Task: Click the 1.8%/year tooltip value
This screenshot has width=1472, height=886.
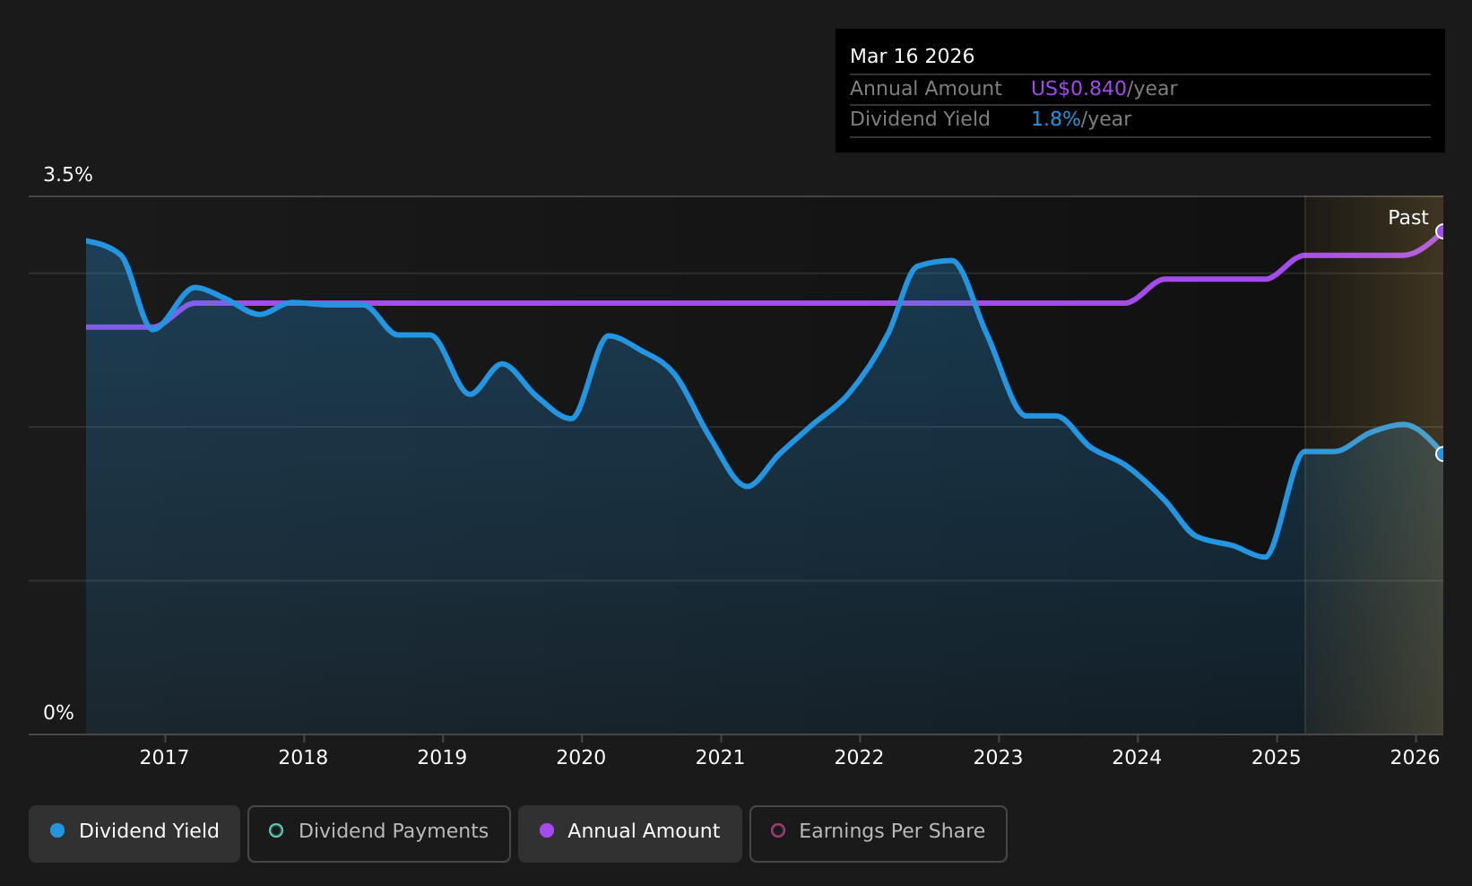Action: (1081, 119)
